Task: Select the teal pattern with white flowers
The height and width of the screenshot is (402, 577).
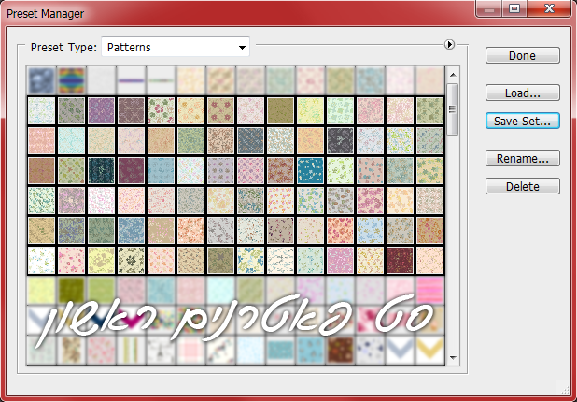Action: click(310, 170)
